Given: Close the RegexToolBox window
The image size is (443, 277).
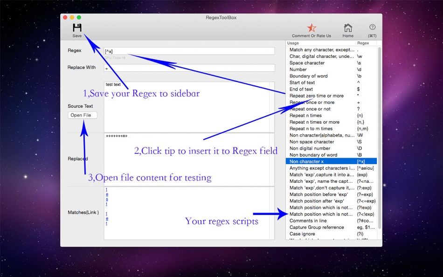Looking at the screenshot, I should tap(65, 18).
